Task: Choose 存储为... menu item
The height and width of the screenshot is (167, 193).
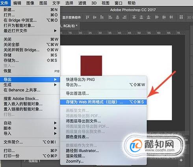Action: click(30, 60)
